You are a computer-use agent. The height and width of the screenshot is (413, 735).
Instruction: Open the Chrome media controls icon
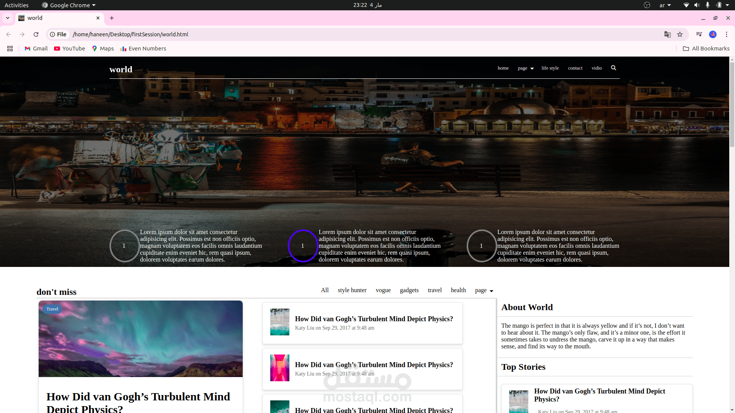pyautogui.click(x=699, y=34)
